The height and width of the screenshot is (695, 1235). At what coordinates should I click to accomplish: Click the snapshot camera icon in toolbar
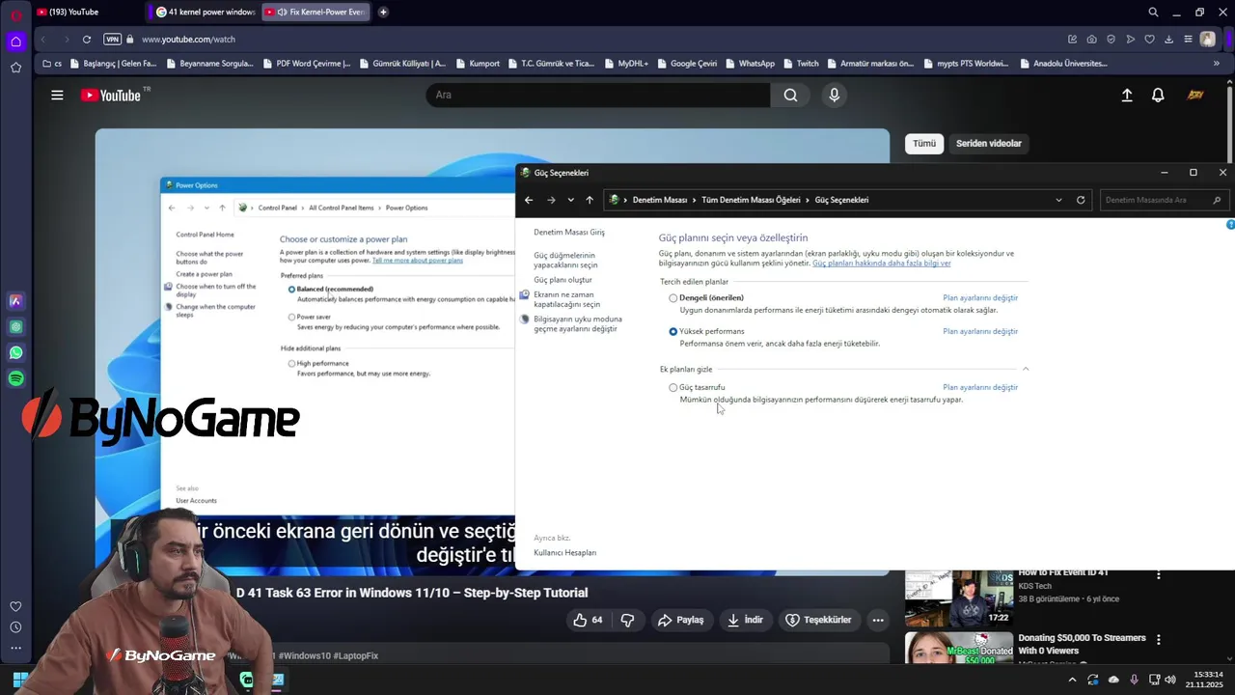[x=1091, y=40]
